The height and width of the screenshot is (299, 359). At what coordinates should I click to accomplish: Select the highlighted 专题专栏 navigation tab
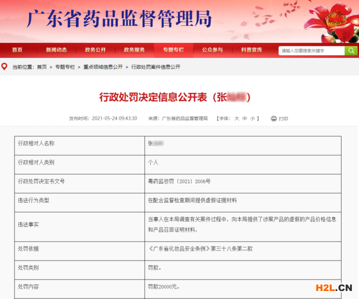173,50
